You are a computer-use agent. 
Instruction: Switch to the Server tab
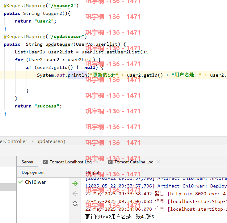coord(27,162)
